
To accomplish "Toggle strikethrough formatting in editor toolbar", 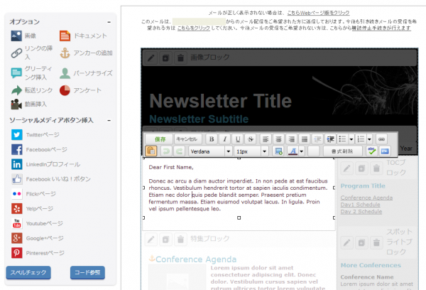I will point(251,139).
